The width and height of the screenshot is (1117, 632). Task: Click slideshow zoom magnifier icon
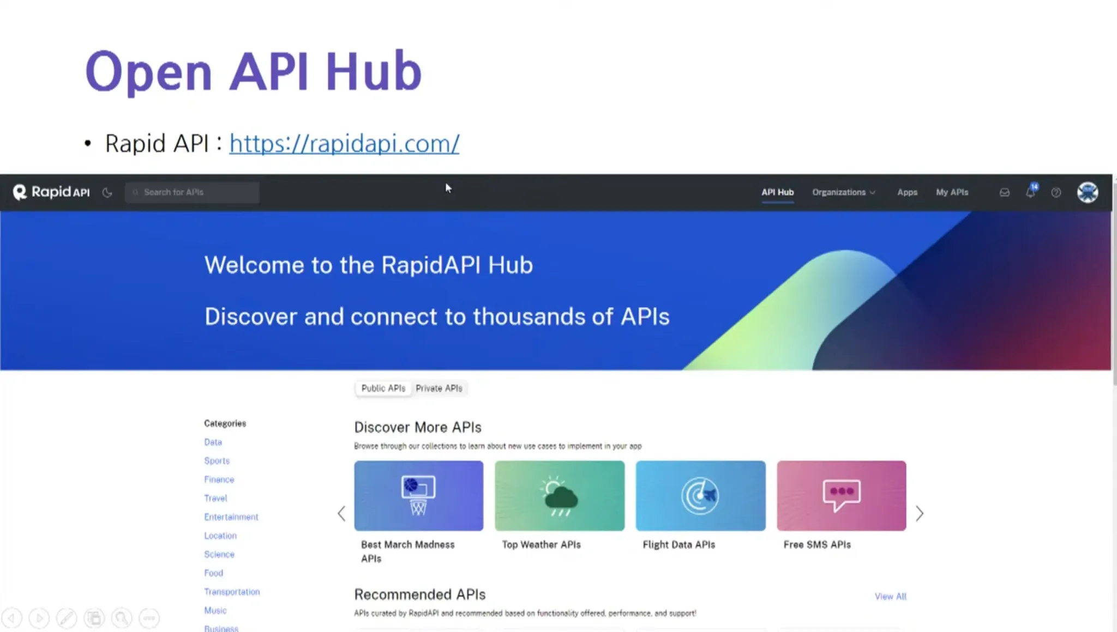tap(122, 618)
